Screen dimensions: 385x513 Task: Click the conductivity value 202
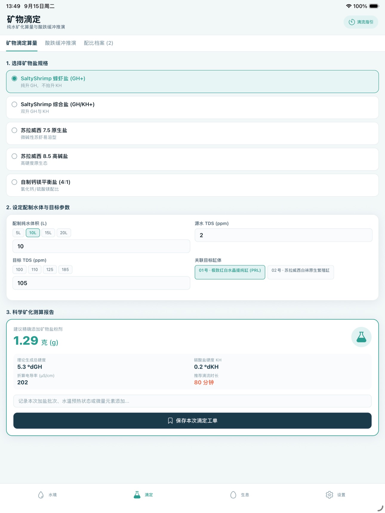coord(23,383)
